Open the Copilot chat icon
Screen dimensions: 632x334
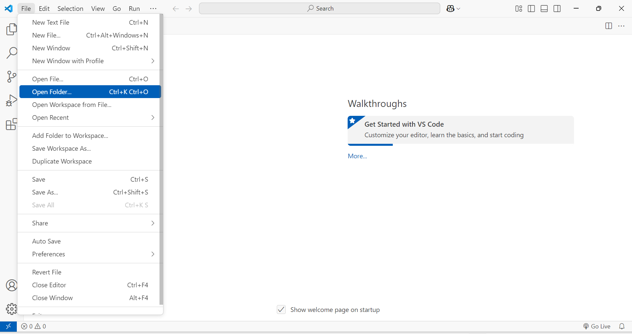pos(450,9)
